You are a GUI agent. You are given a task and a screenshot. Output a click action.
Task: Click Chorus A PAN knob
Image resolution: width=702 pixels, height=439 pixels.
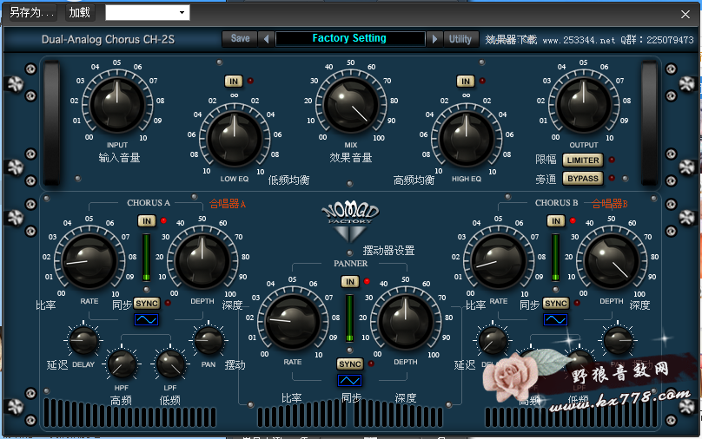click(x=209, y=341)
